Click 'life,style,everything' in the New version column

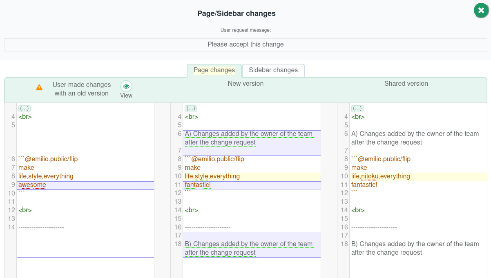click(x=212, y=176)
